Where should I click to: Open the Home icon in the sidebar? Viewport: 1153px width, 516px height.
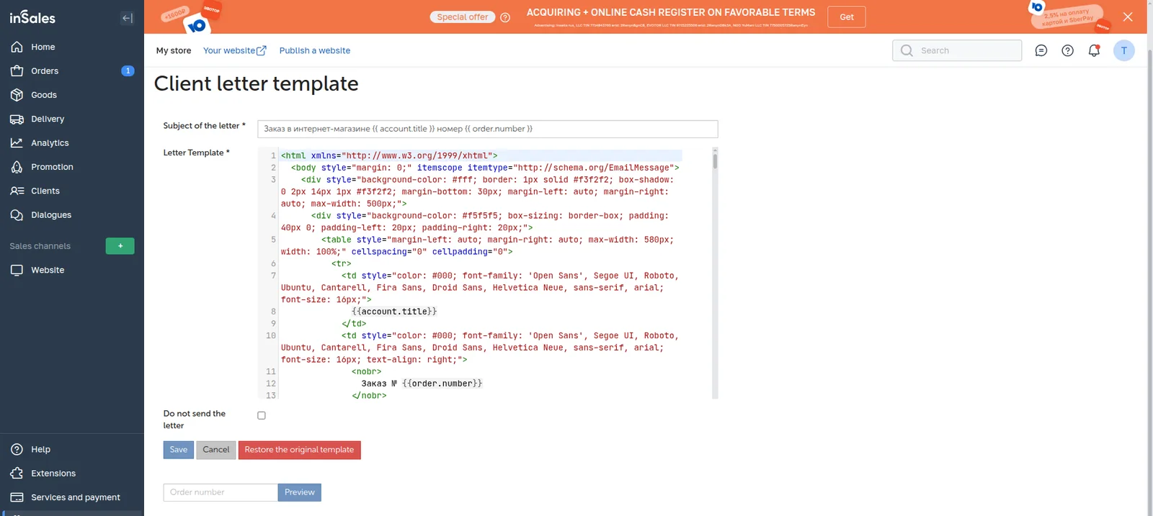click(17, 47)
